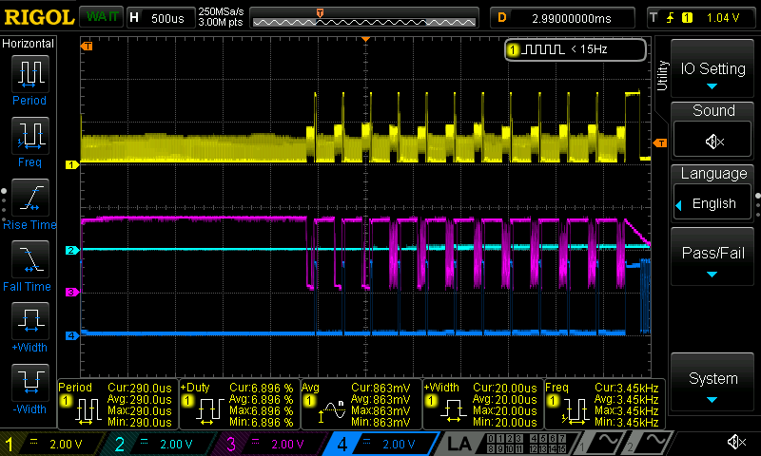The width and height of the screenshot is (761, 456).
Task: Click the DC coupling symbol for channel 1
Action: point(33,442)
